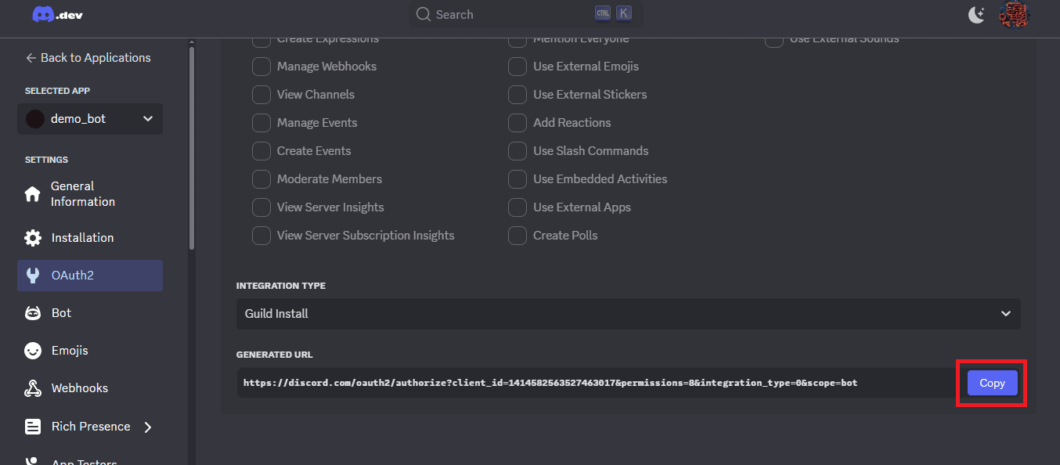Click the Bot robot icon

33,313
